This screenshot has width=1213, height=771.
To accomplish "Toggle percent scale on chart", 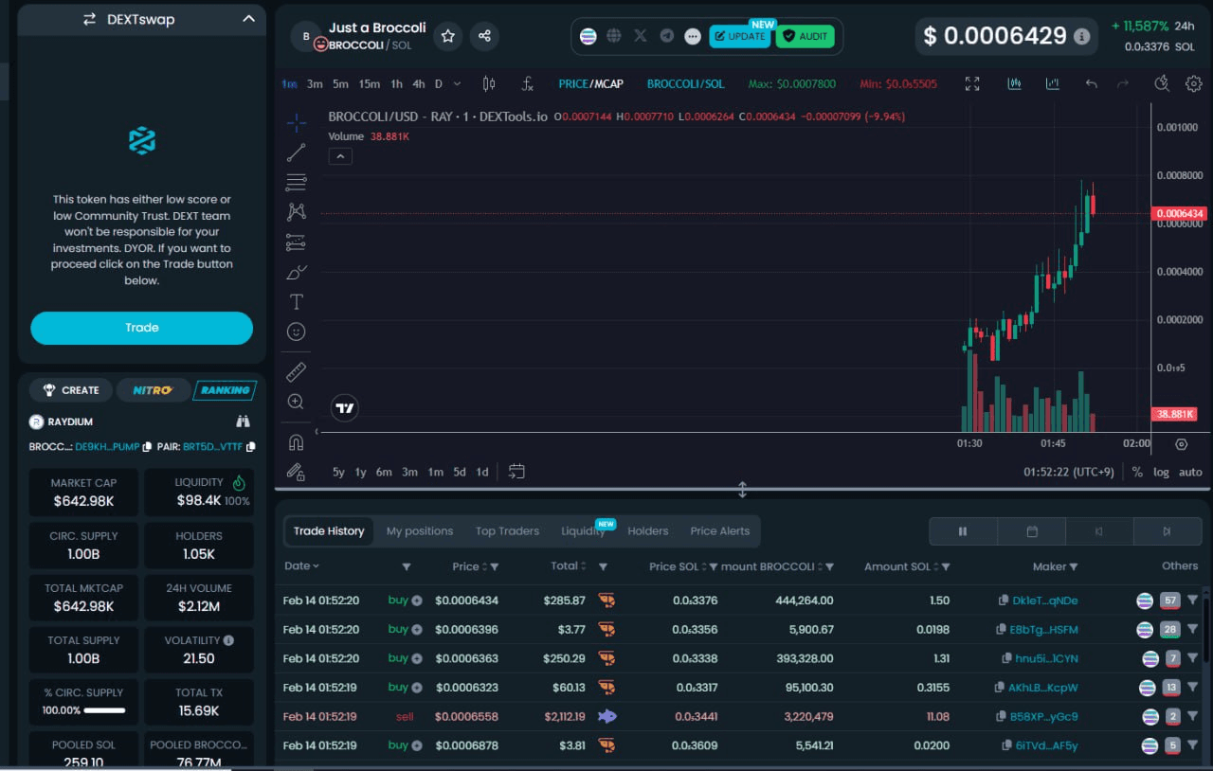I will (1137, 472).
